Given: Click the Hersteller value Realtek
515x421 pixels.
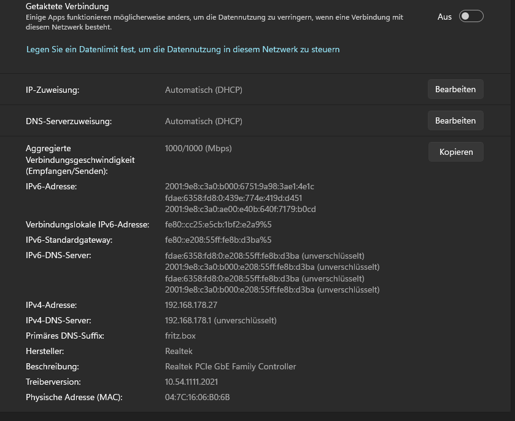Looking at the screenshot, I should pos(179,350).
